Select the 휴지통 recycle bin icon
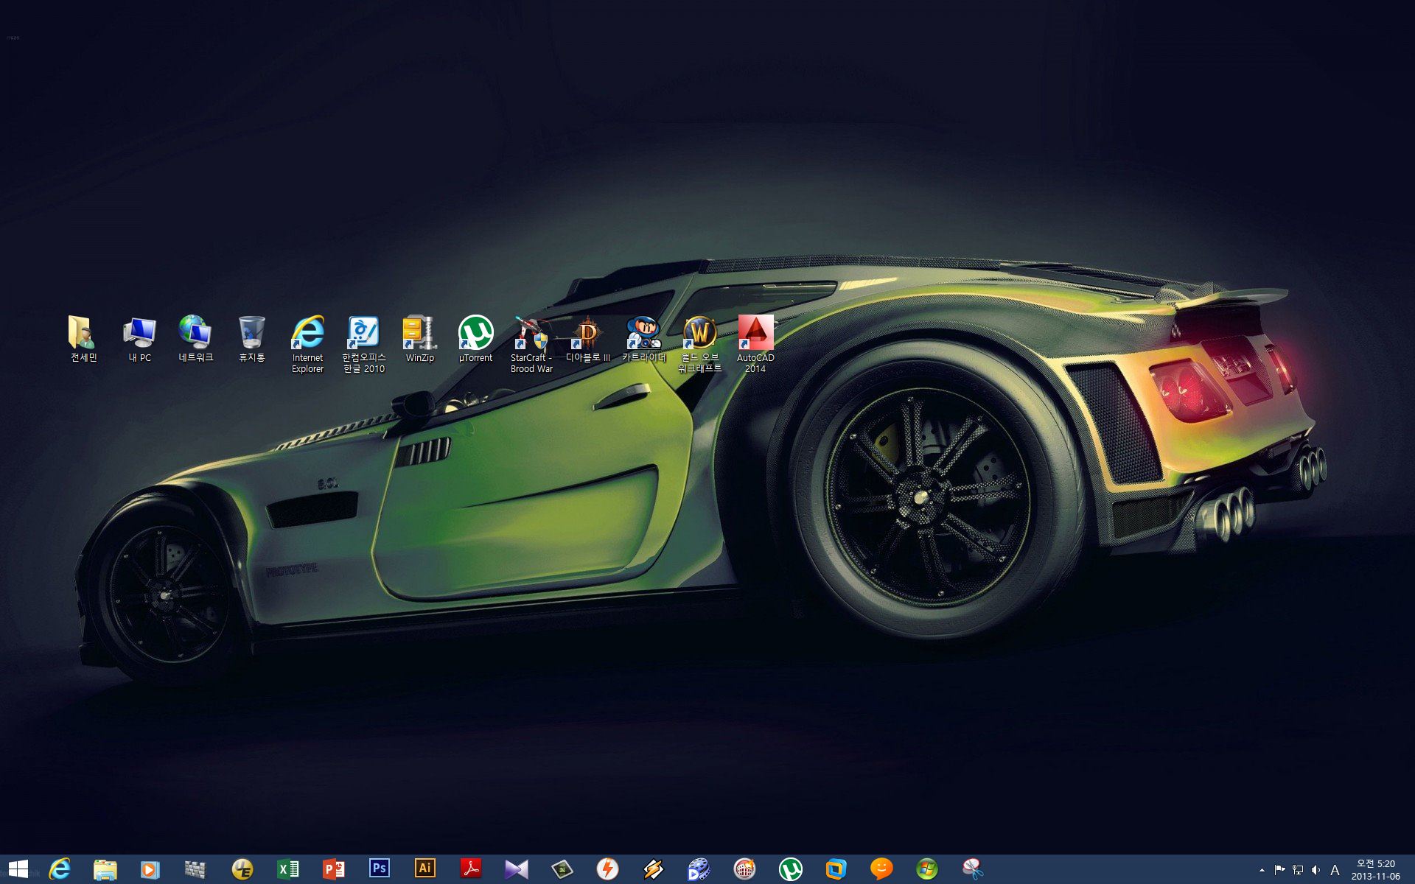Viewport: 1415px width, 884px height. (251, 339)
